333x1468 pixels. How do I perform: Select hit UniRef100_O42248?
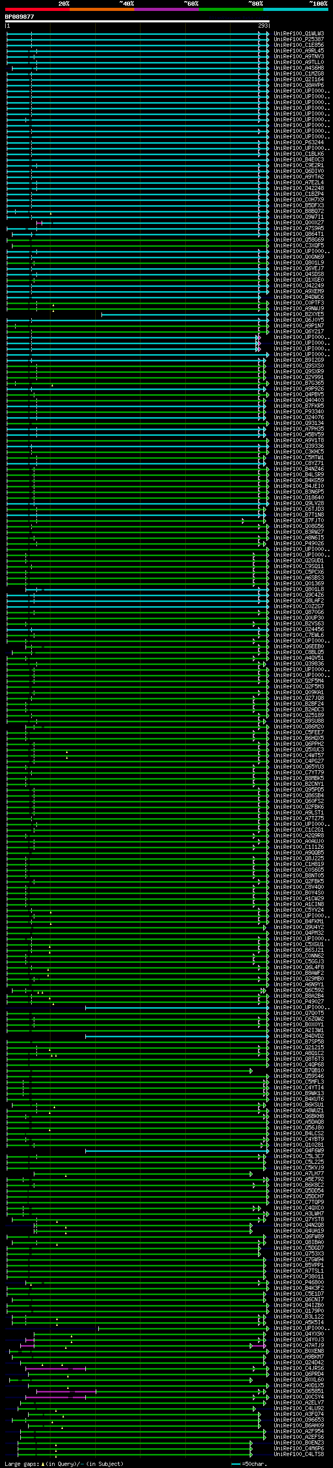[299, 188]
